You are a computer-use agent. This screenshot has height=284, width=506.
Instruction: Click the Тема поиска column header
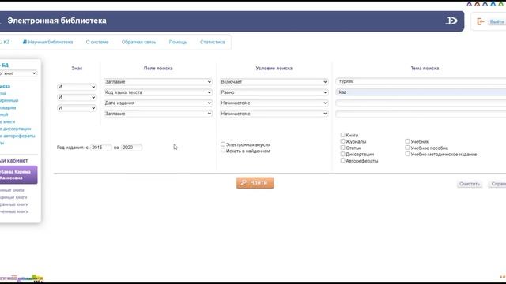(425, 69)
